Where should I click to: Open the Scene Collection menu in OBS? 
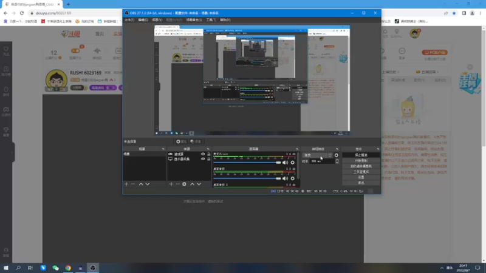tap(194, 20)
